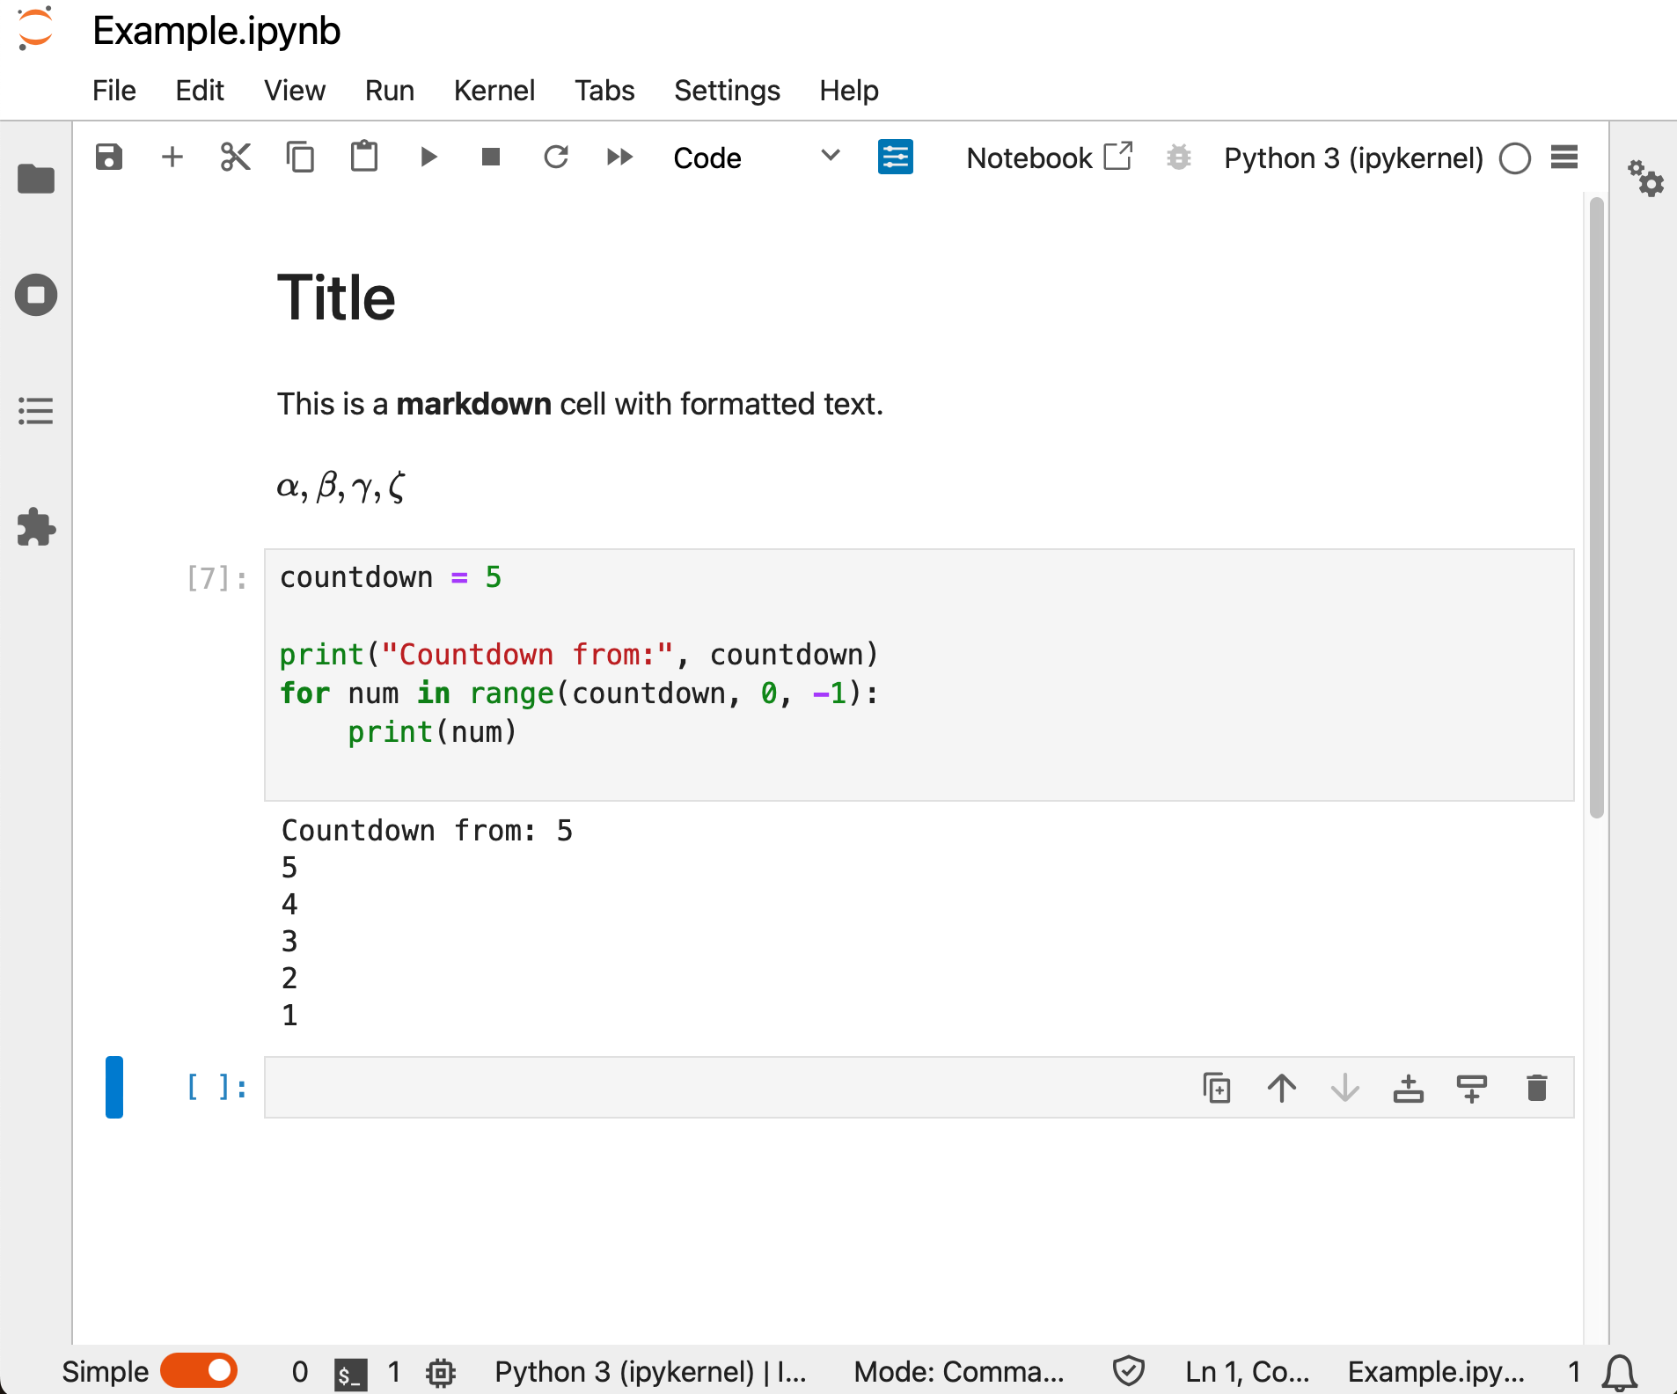This screenshot has width=1677, height=1394.
Task: Open the Kernel menu
Action: point(494,91)
